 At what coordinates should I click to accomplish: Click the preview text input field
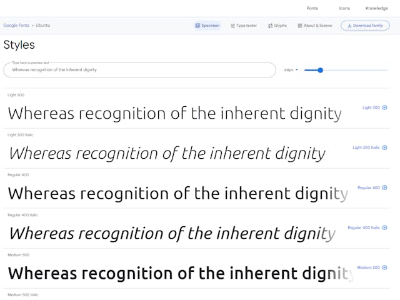pos(140,70)
